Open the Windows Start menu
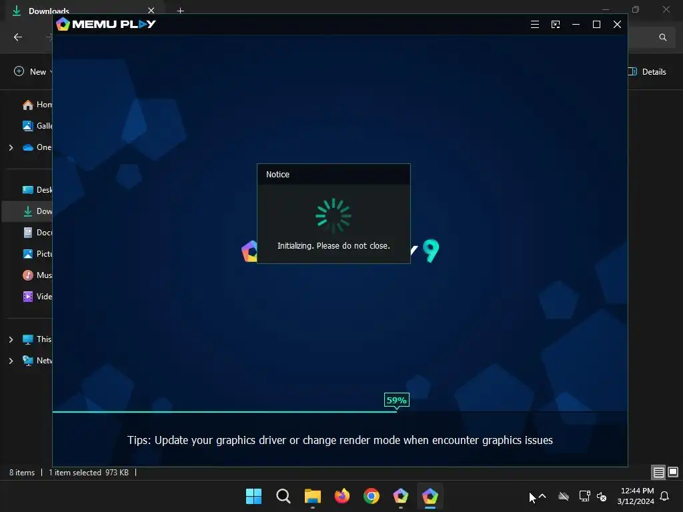683x512 pixels. coord(253,496)
